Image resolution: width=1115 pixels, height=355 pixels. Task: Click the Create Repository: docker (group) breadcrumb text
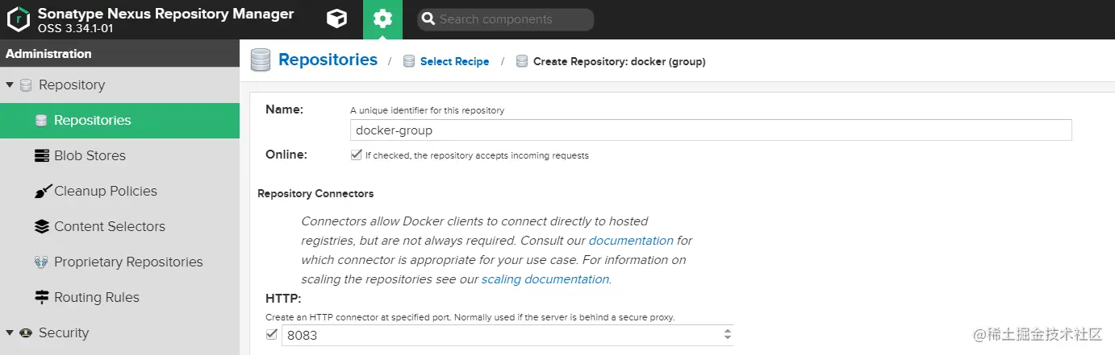[620, 61]
